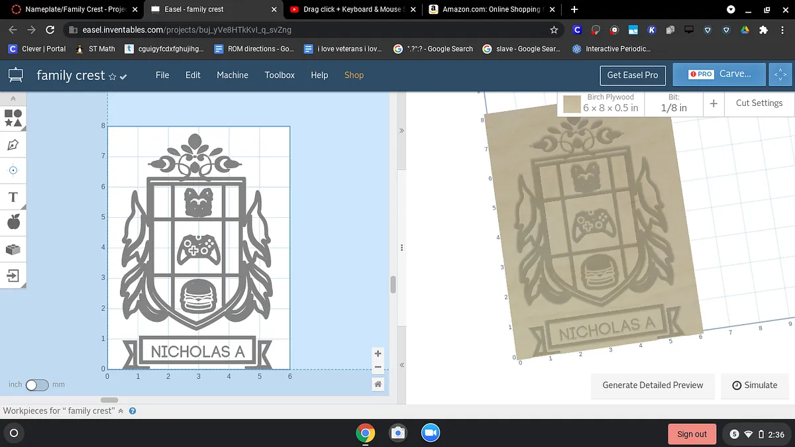Open the Edit menu
Screen dimensions: 795x447
[193, 75]
